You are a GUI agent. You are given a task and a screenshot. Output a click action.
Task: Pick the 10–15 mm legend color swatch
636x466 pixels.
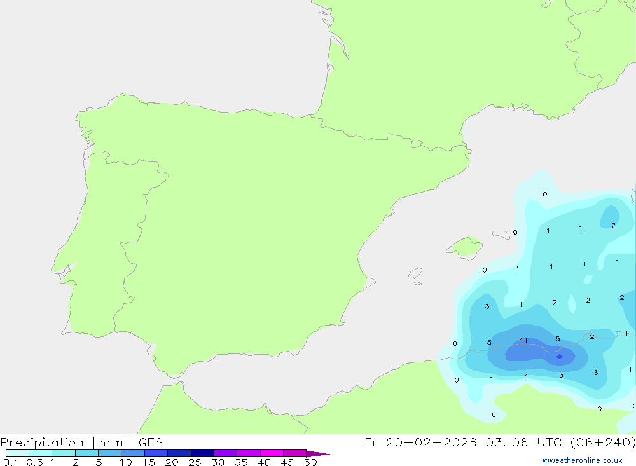point(133,453)
